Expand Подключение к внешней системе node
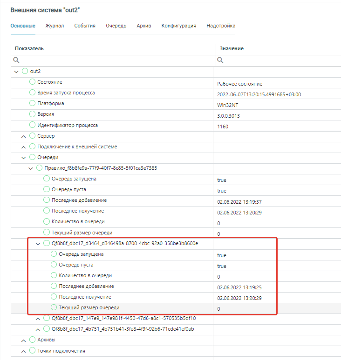The width and height of the screenshot is (341, 360). coord(24,147)
